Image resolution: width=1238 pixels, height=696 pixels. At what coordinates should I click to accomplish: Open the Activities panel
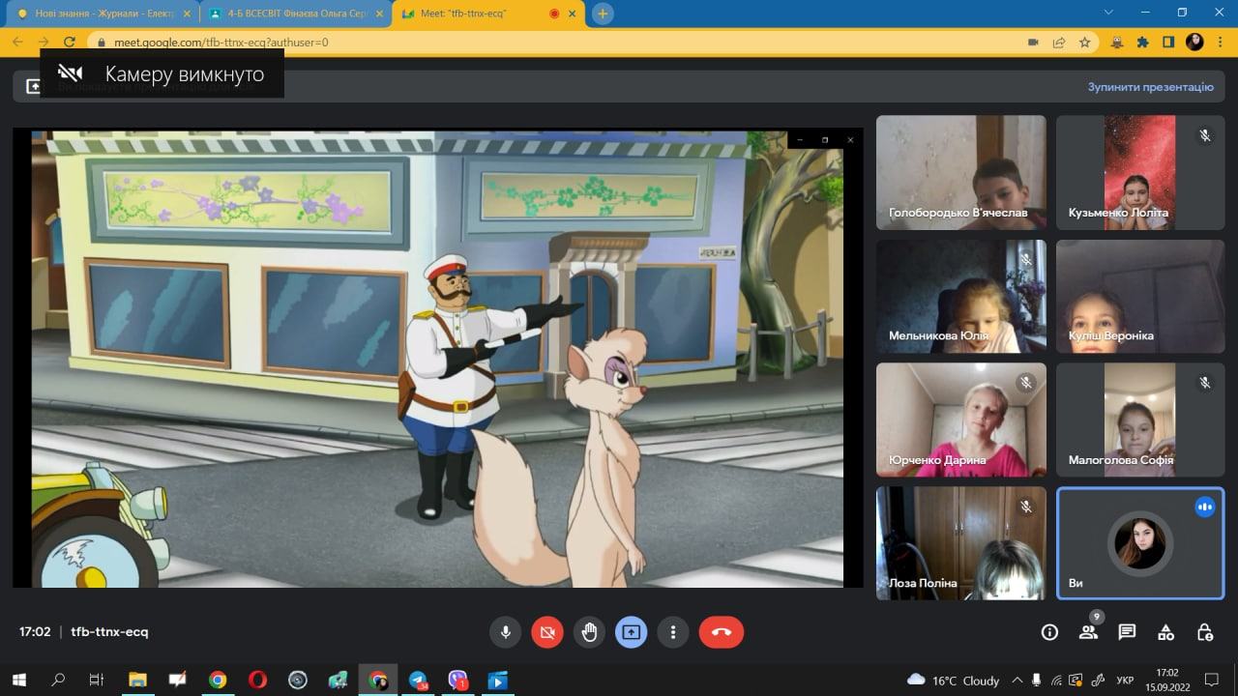click(x=1165, y=632)
